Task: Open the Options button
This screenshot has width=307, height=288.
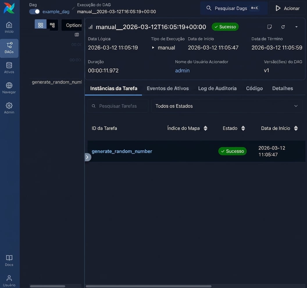Action: 72,25
